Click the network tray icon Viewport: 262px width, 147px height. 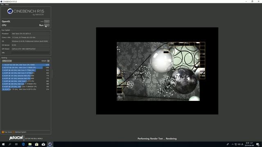(236, 144)
